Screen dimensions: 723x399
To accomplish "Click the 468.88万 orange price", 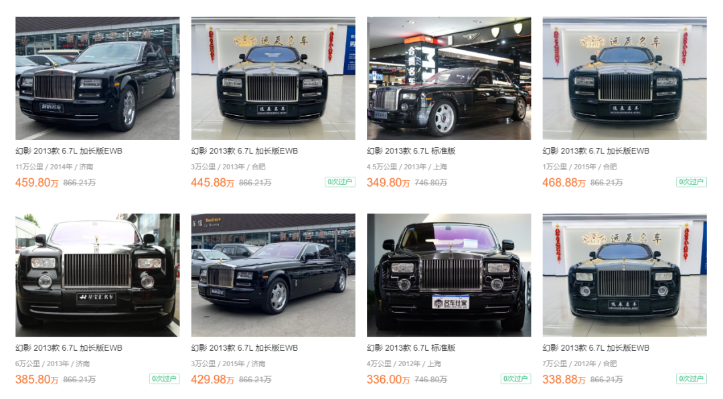I will [x=564, y=183].
